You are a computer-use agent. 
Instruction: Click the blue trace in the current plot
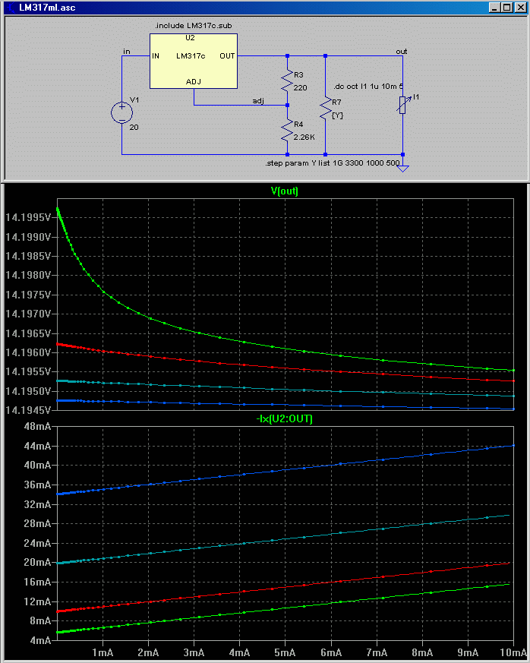[x=272, y=471]
